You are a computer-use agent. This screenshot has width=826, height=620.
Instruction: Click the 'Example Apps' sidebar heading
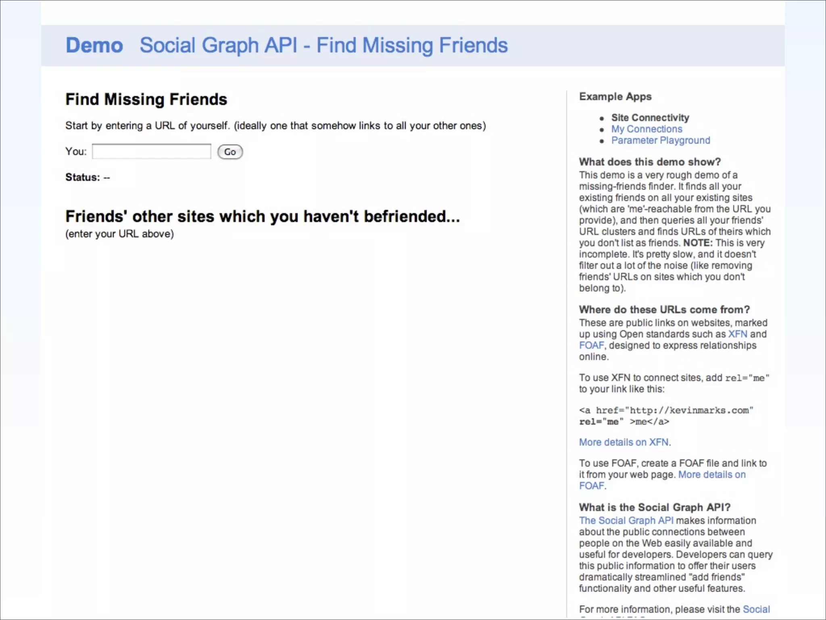pos(615,96)
